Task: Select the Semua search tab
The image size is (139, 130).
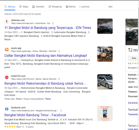Action: (10, 7)
